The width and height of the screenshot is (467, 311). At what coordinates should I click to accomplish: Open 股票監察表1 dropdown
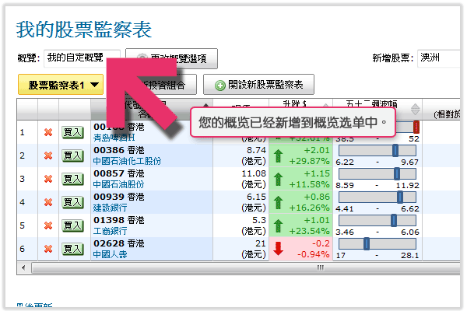(x=61, y=85)
